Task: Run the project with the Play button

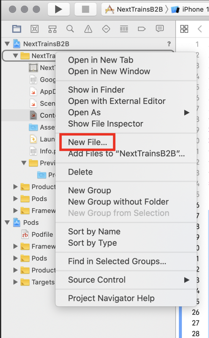Action: pyautogui.click(x=59, y=9)
